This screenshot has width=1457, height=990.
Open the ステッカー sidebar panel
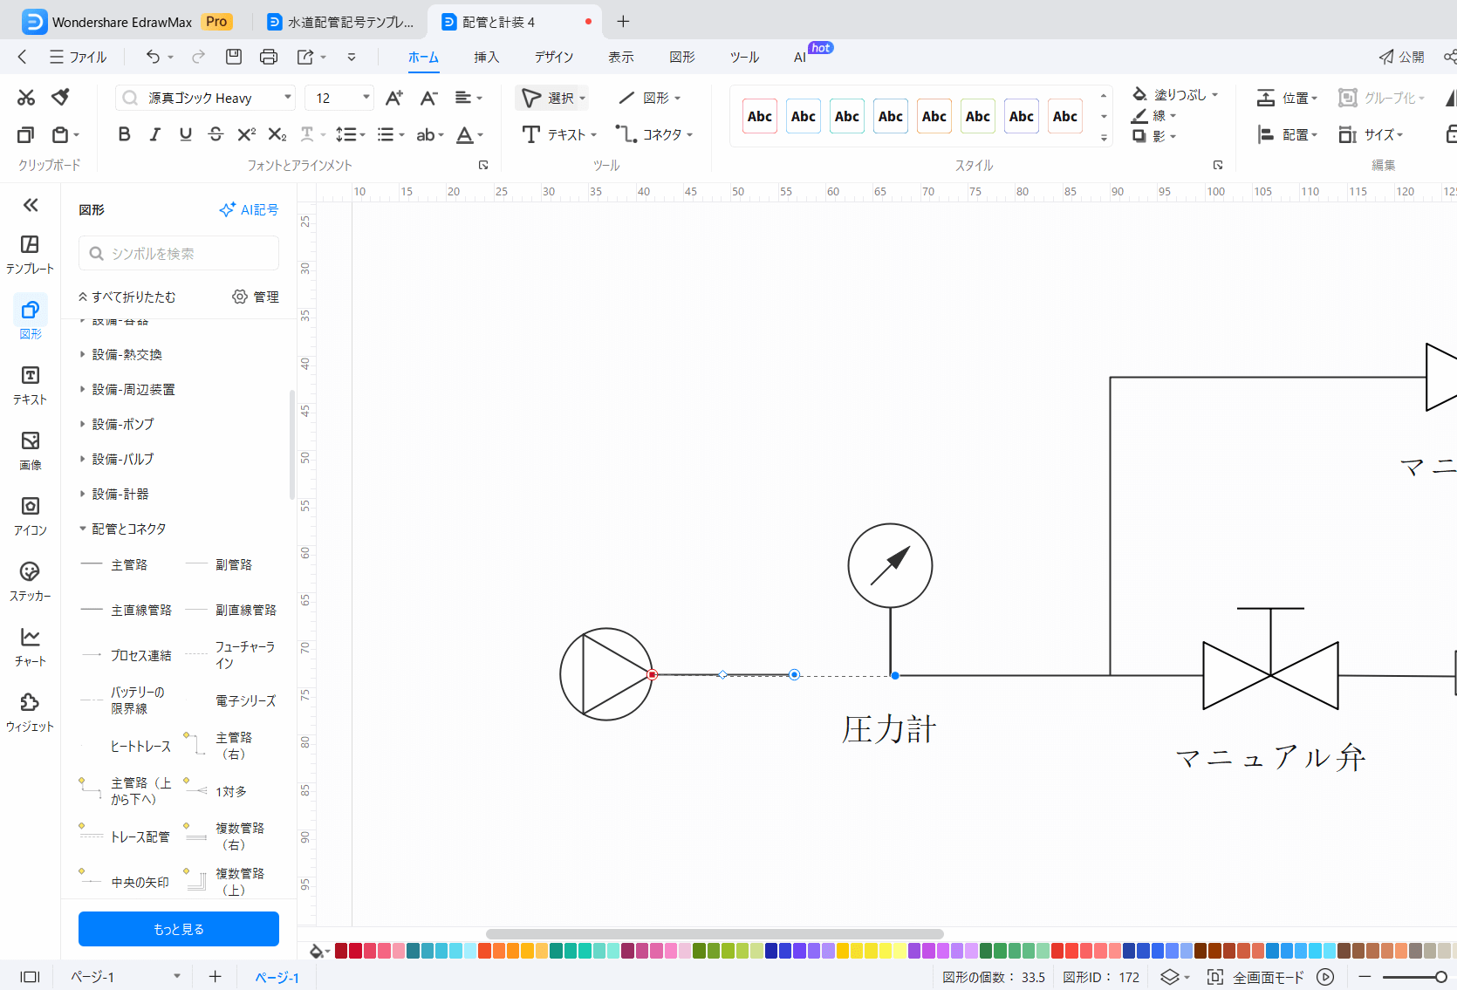pos(30,579)
